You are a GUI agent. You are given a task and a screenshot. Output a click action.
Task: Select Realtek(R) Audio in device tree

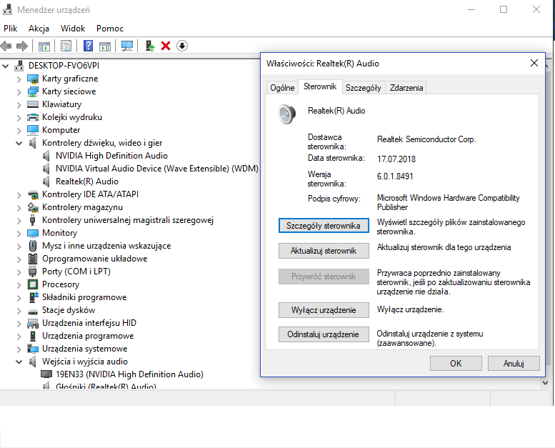point(87,181)
